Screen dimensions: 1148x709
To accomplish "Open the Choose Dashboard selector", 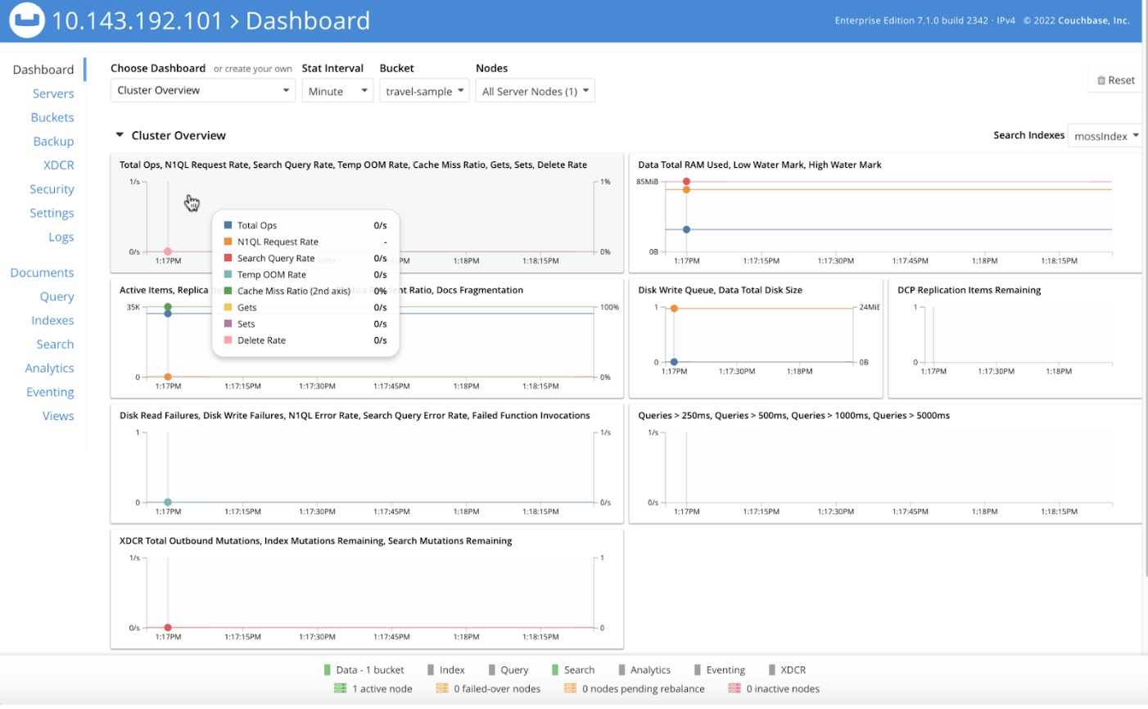I will pyautogui.click(x=201, y=90).
